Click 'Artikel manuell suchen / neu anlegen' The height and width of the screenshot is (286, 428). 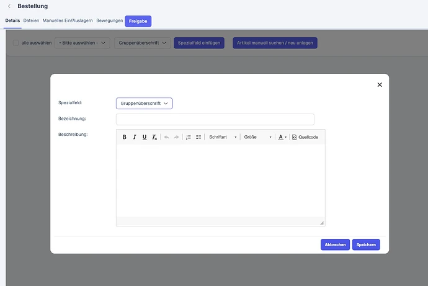(x=275, y=43)
